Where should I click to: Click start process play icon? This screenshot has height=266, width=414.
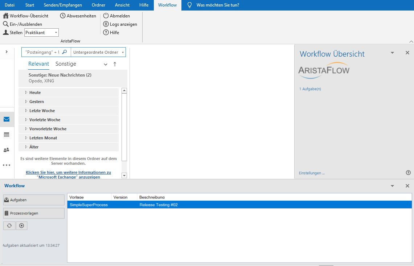tap(22, 226)
